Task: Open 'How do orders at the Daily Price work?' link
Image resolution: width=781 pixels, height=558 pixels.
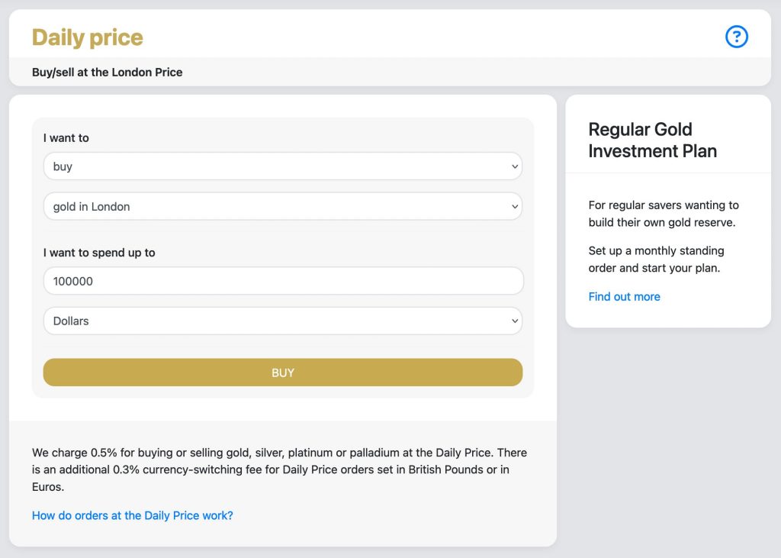Action: point(133,516)
